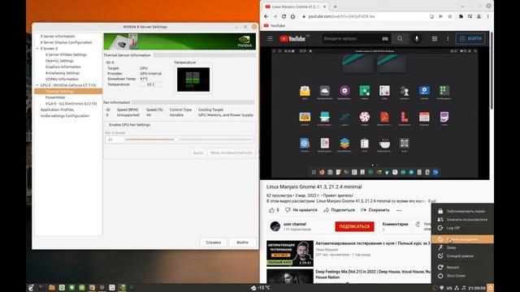This screenshot has width=520, height=292.
Task: Select 'Спящий режим' in power menu
Action: point(462,256)
